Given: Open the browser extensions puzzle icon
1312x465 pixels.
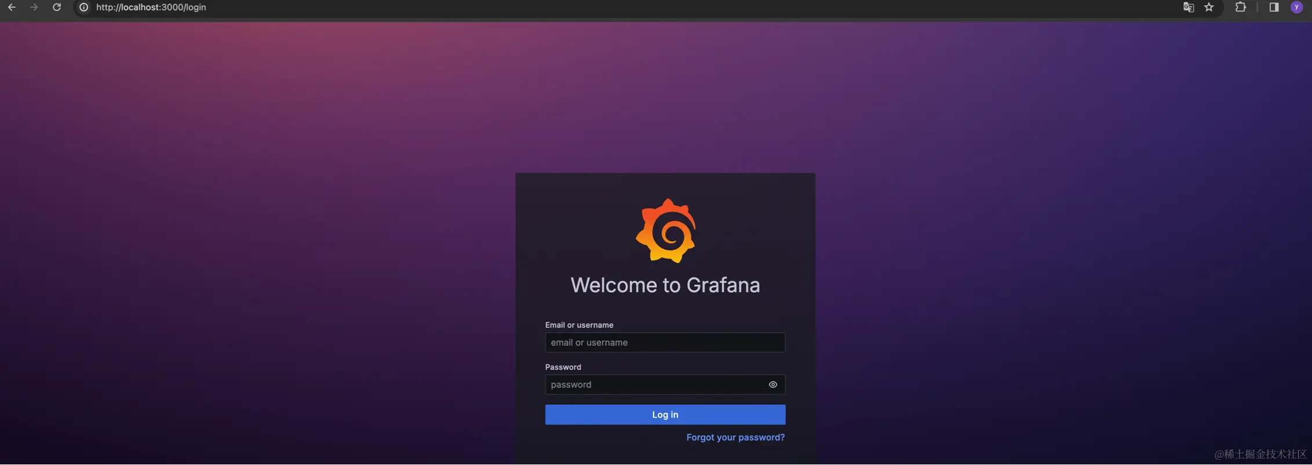Looking at the screenshot, I should point(1241,8).
